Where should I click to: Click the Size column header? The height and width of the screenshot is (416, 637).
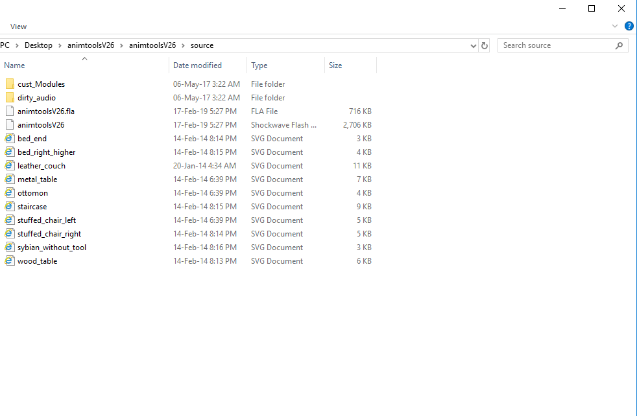335,65
